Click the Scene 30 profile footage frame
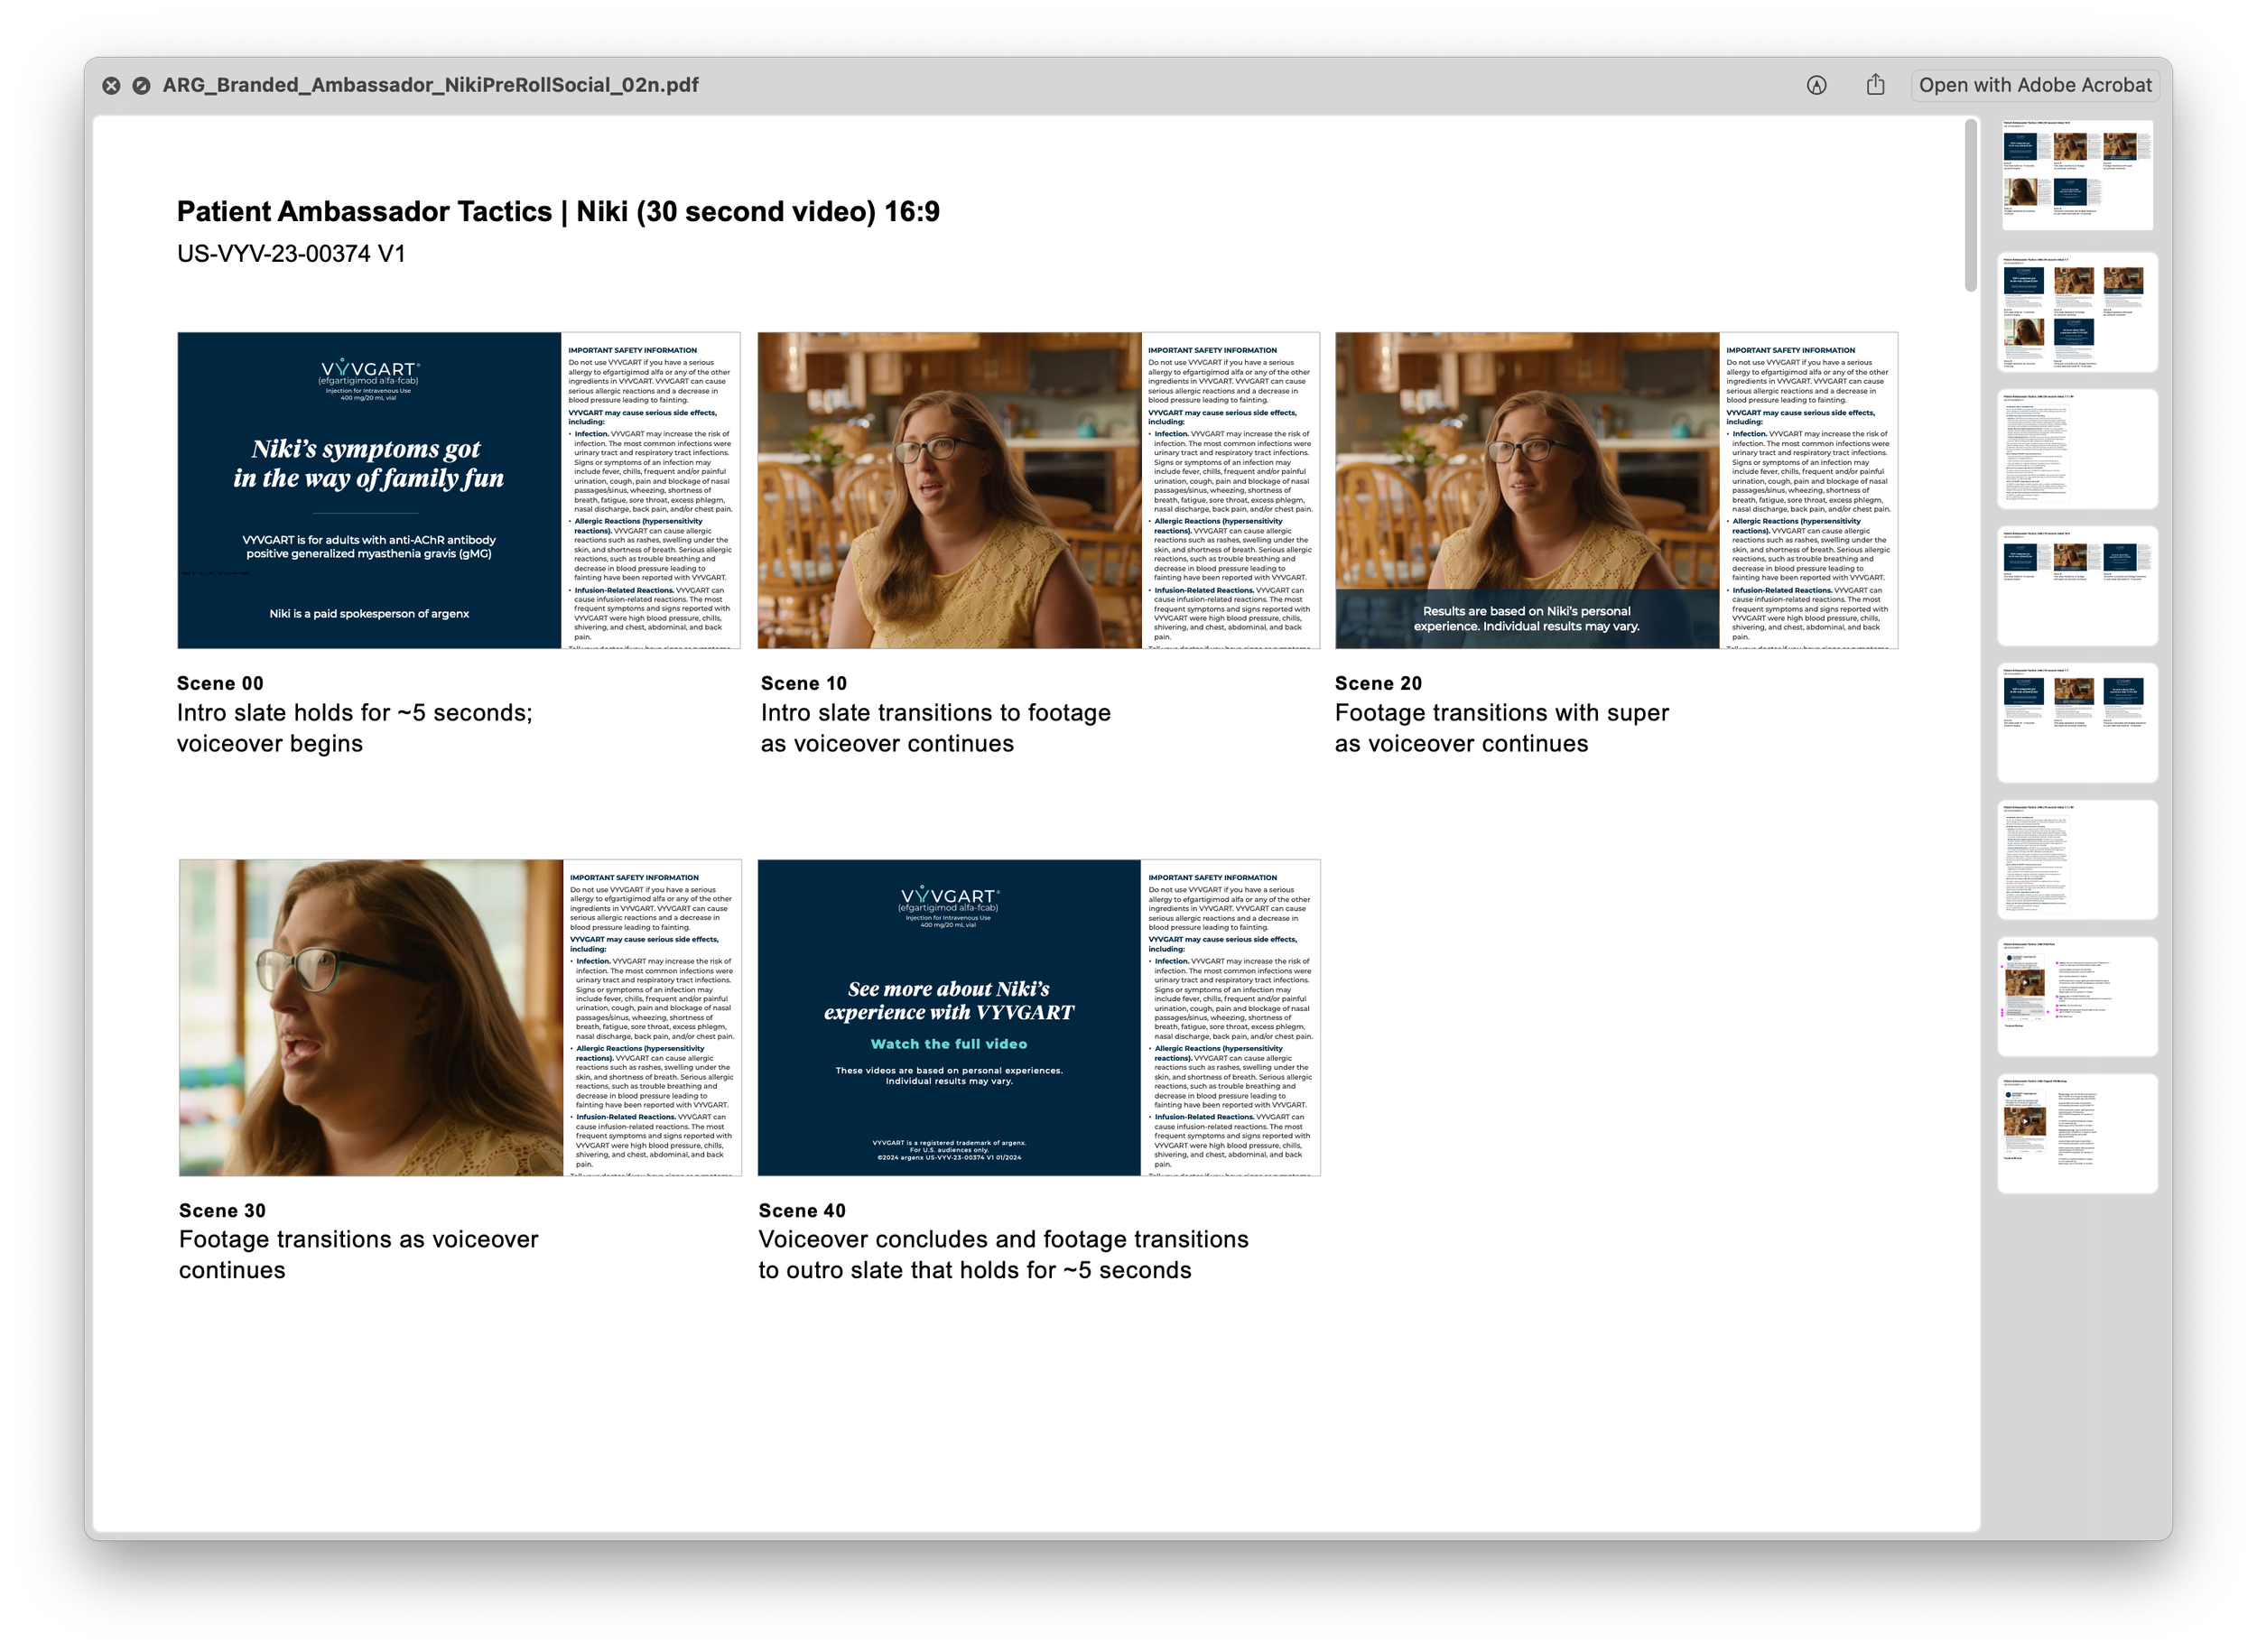 (x=370, y=1017)
